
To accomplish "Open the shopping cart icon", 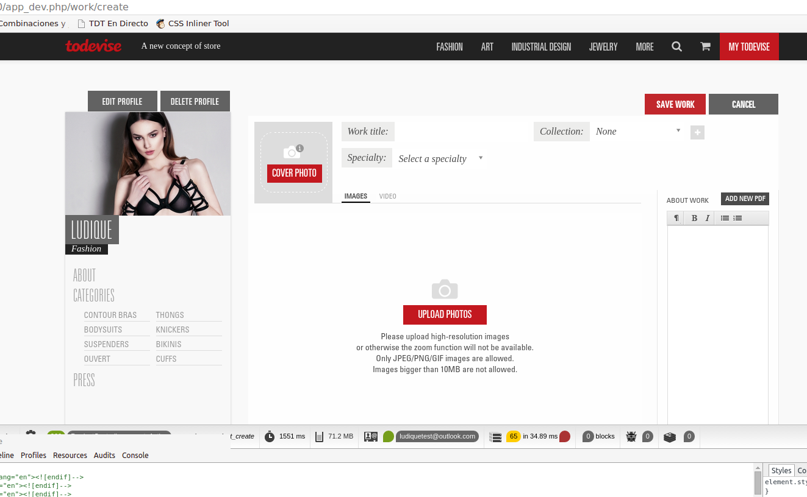I will pyautogui.click(x=705, y=46).
